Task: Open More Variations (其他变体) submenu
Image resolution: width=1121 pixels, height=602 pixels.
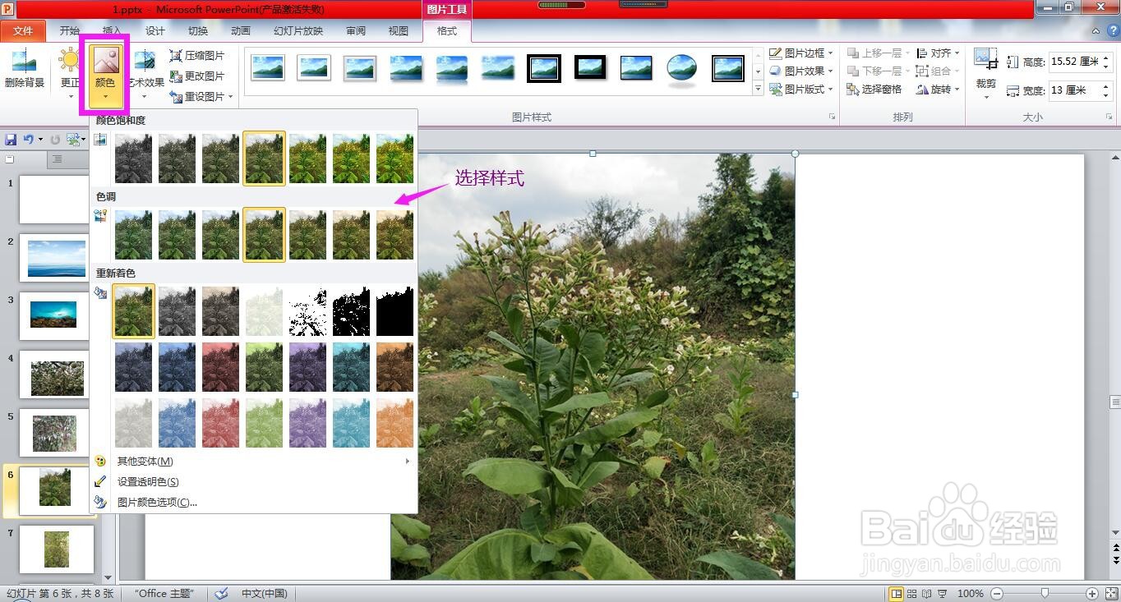Action: click(253, 462)
